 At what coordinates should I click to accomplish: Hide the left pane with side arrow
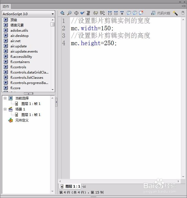coord(56,102)
